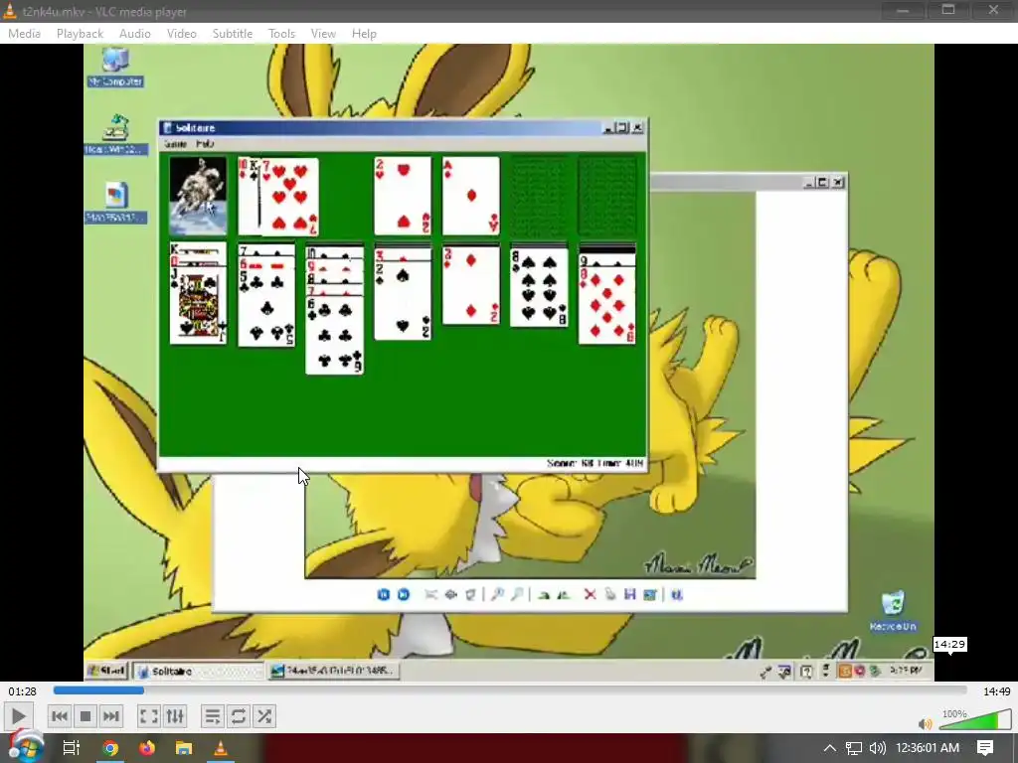
Task: Open clock showing 12:36:01 AM
Action: pyautogui.click(x=928, y=748)
